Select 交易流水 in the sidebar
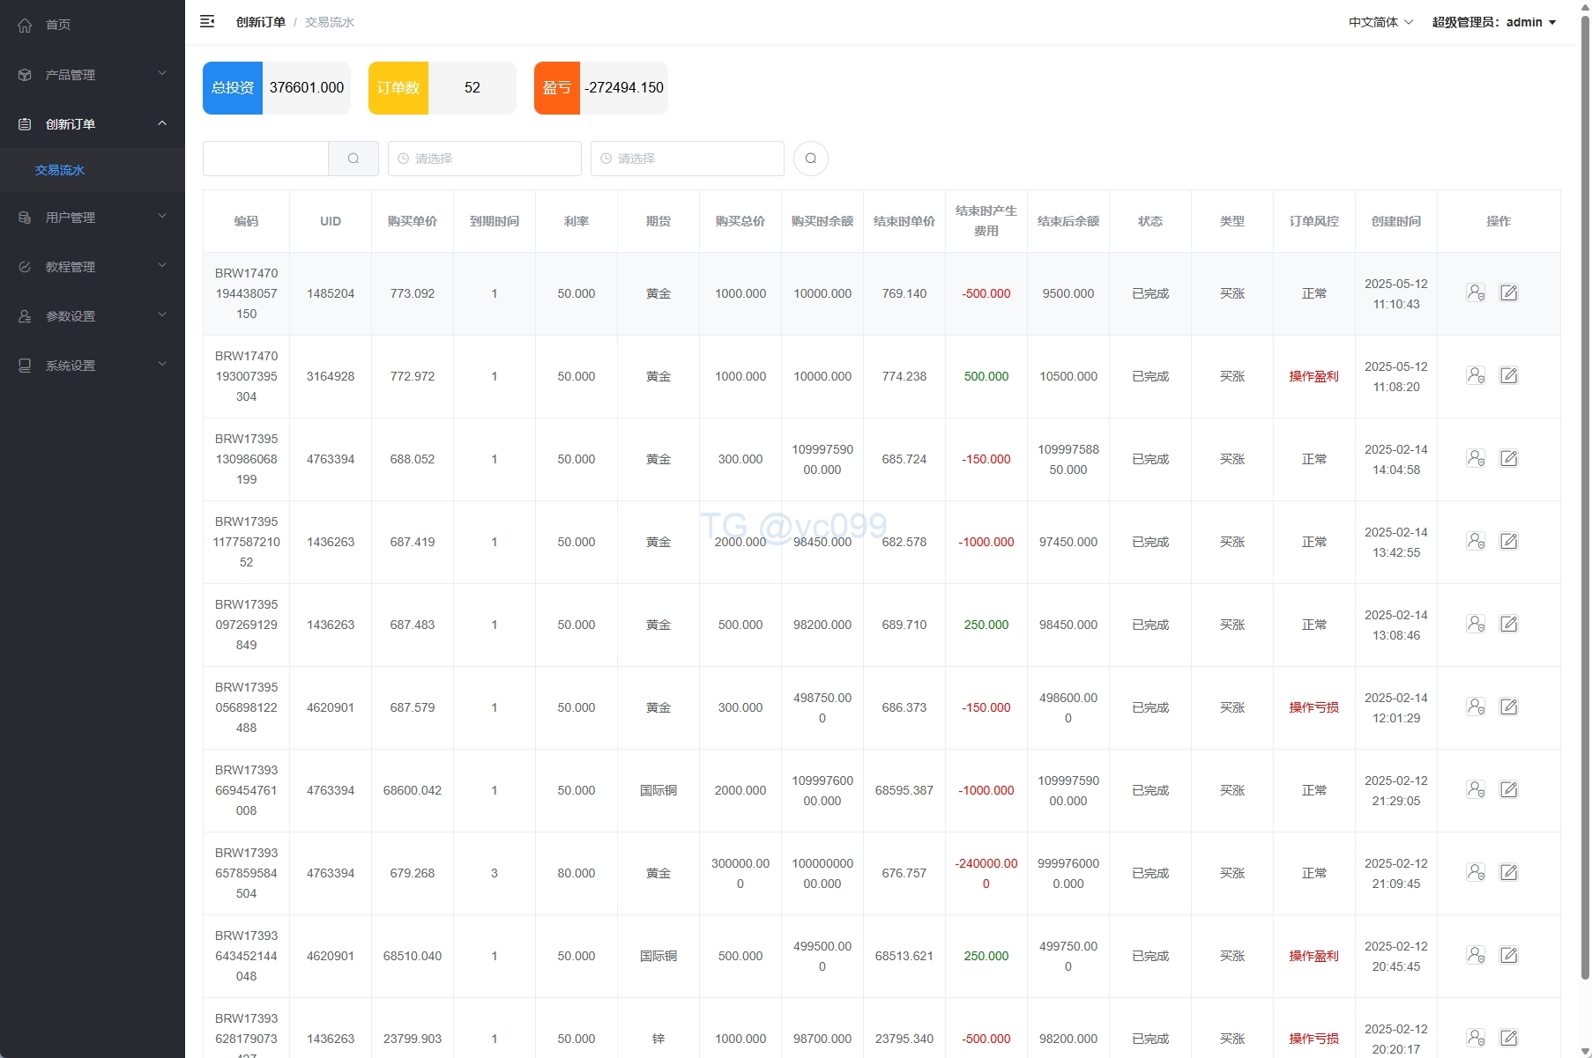 (60, 170)
